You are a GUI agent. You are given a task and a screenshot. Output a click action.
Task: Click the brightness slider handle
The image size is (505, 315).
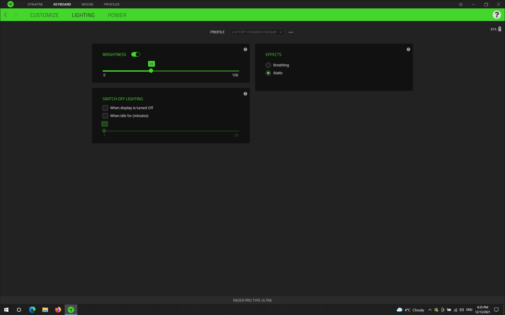151,71
